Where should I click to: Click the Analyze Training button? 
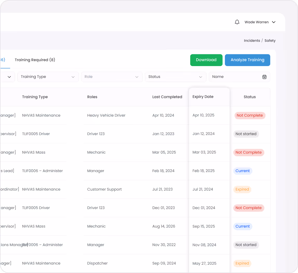[x=248, y=60]
